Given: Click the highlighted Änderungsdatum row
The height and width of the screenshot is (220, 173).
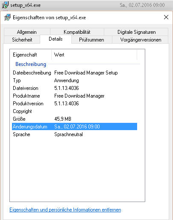Looking at the screenshot, I should tap(74, 127).
